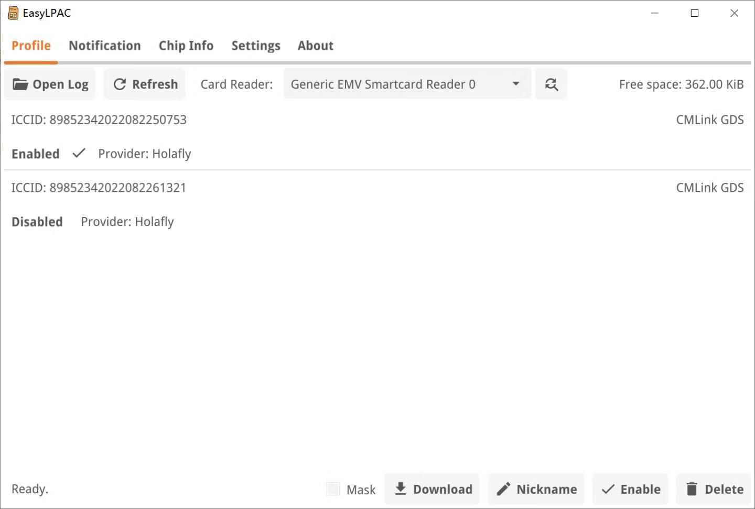The image size is (755, 509).
Task: Select the Profile tab
Action: coord(31,46)
